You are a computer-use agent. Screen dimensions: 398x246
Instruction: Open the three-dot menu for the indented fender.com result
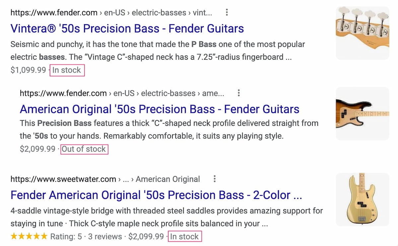point(239,93)
